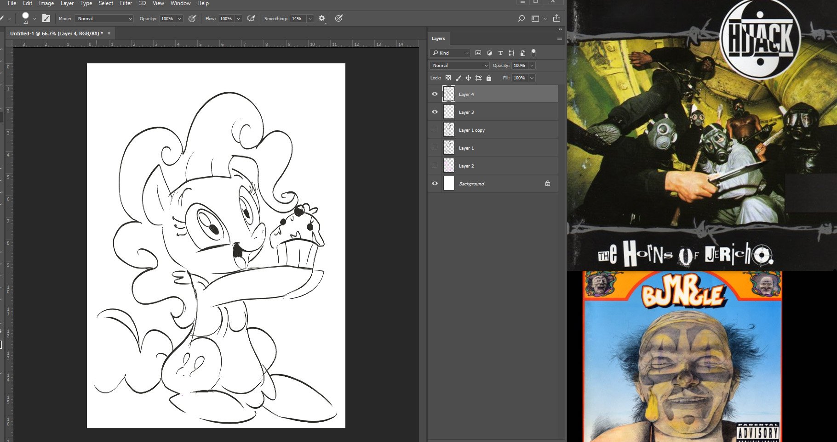This screenshot has height=442, width=837.
Task: Open the Image menu
Action: [46, 3]
